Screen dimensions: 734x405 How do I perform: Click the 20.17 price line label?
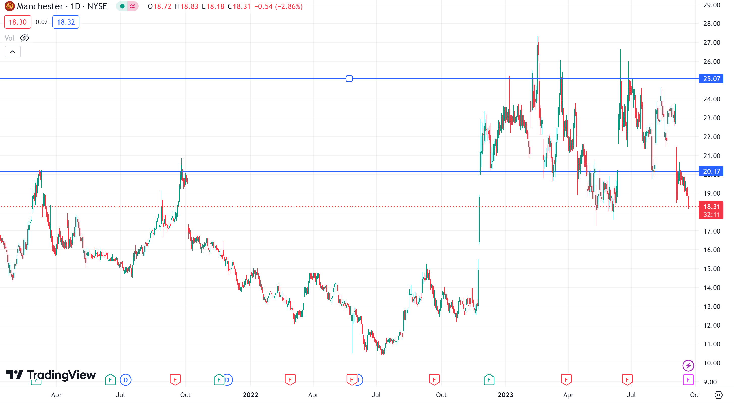711,171
